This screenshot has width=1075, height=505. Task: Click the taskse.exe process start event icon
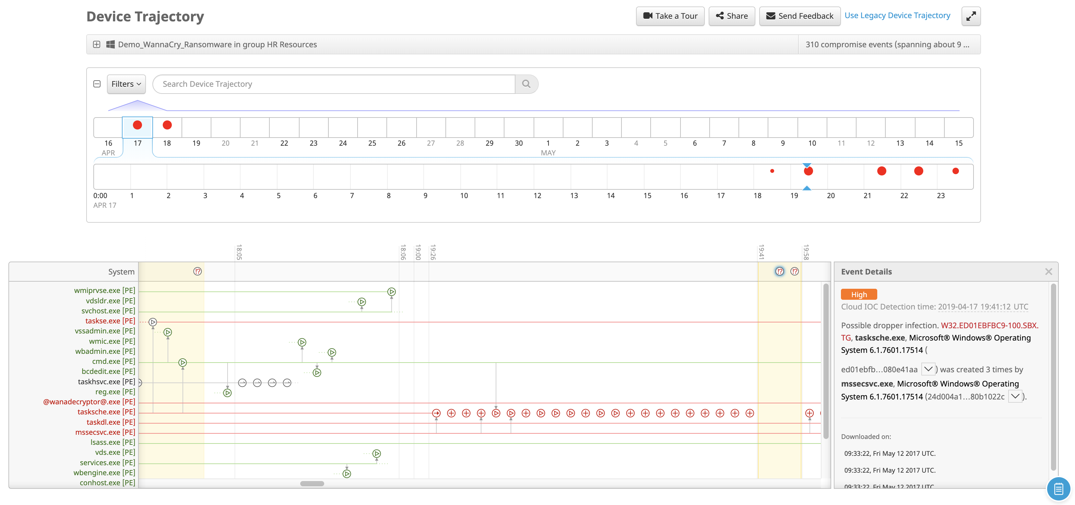click(153, 322)
